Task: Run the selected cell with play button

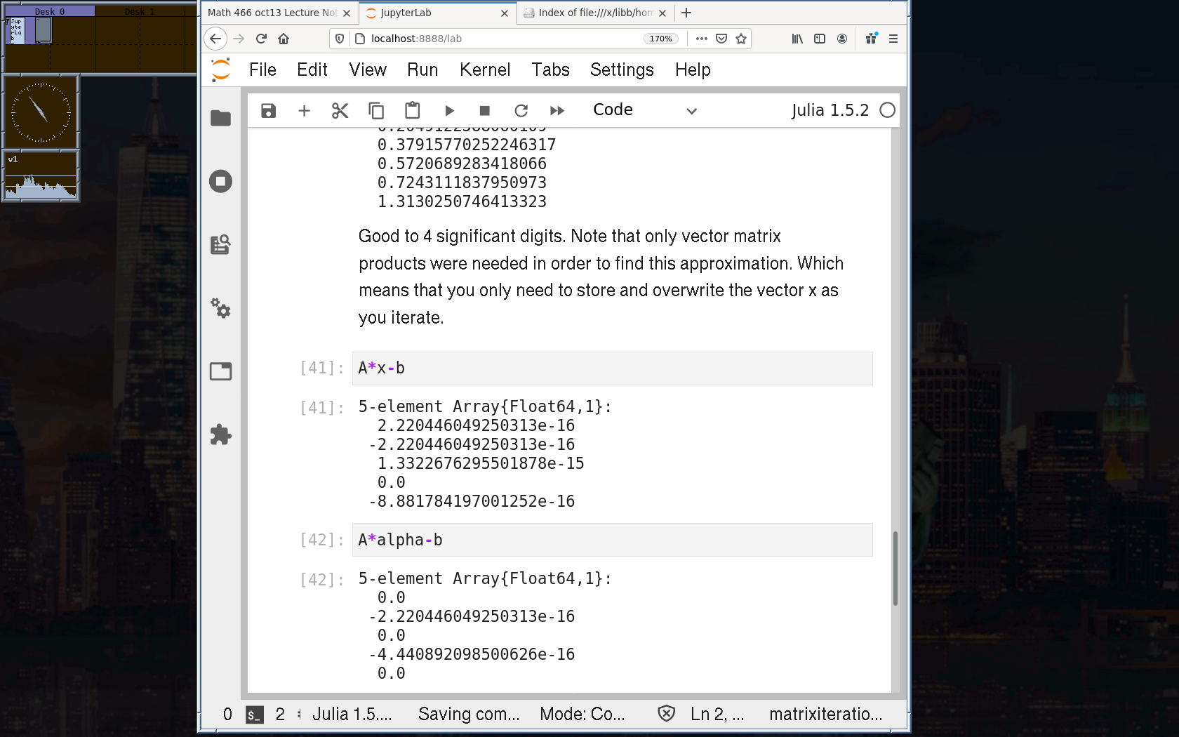Action: click(x=449, y=111)
